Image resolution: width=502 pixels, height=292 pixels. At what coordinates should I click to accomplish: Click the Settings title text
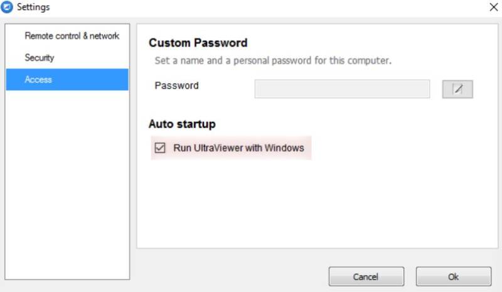point(33,8)
